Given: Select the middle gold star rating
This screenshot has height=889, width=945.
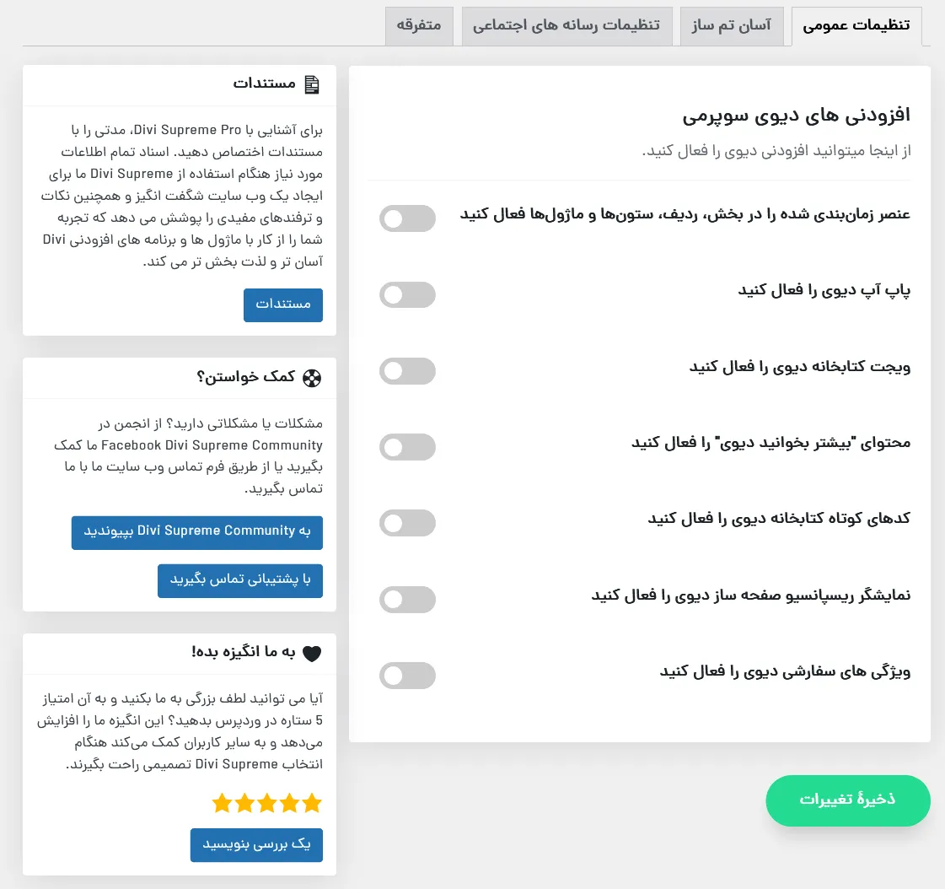Looking at the screenshot, I should click(x=267, y=803).
